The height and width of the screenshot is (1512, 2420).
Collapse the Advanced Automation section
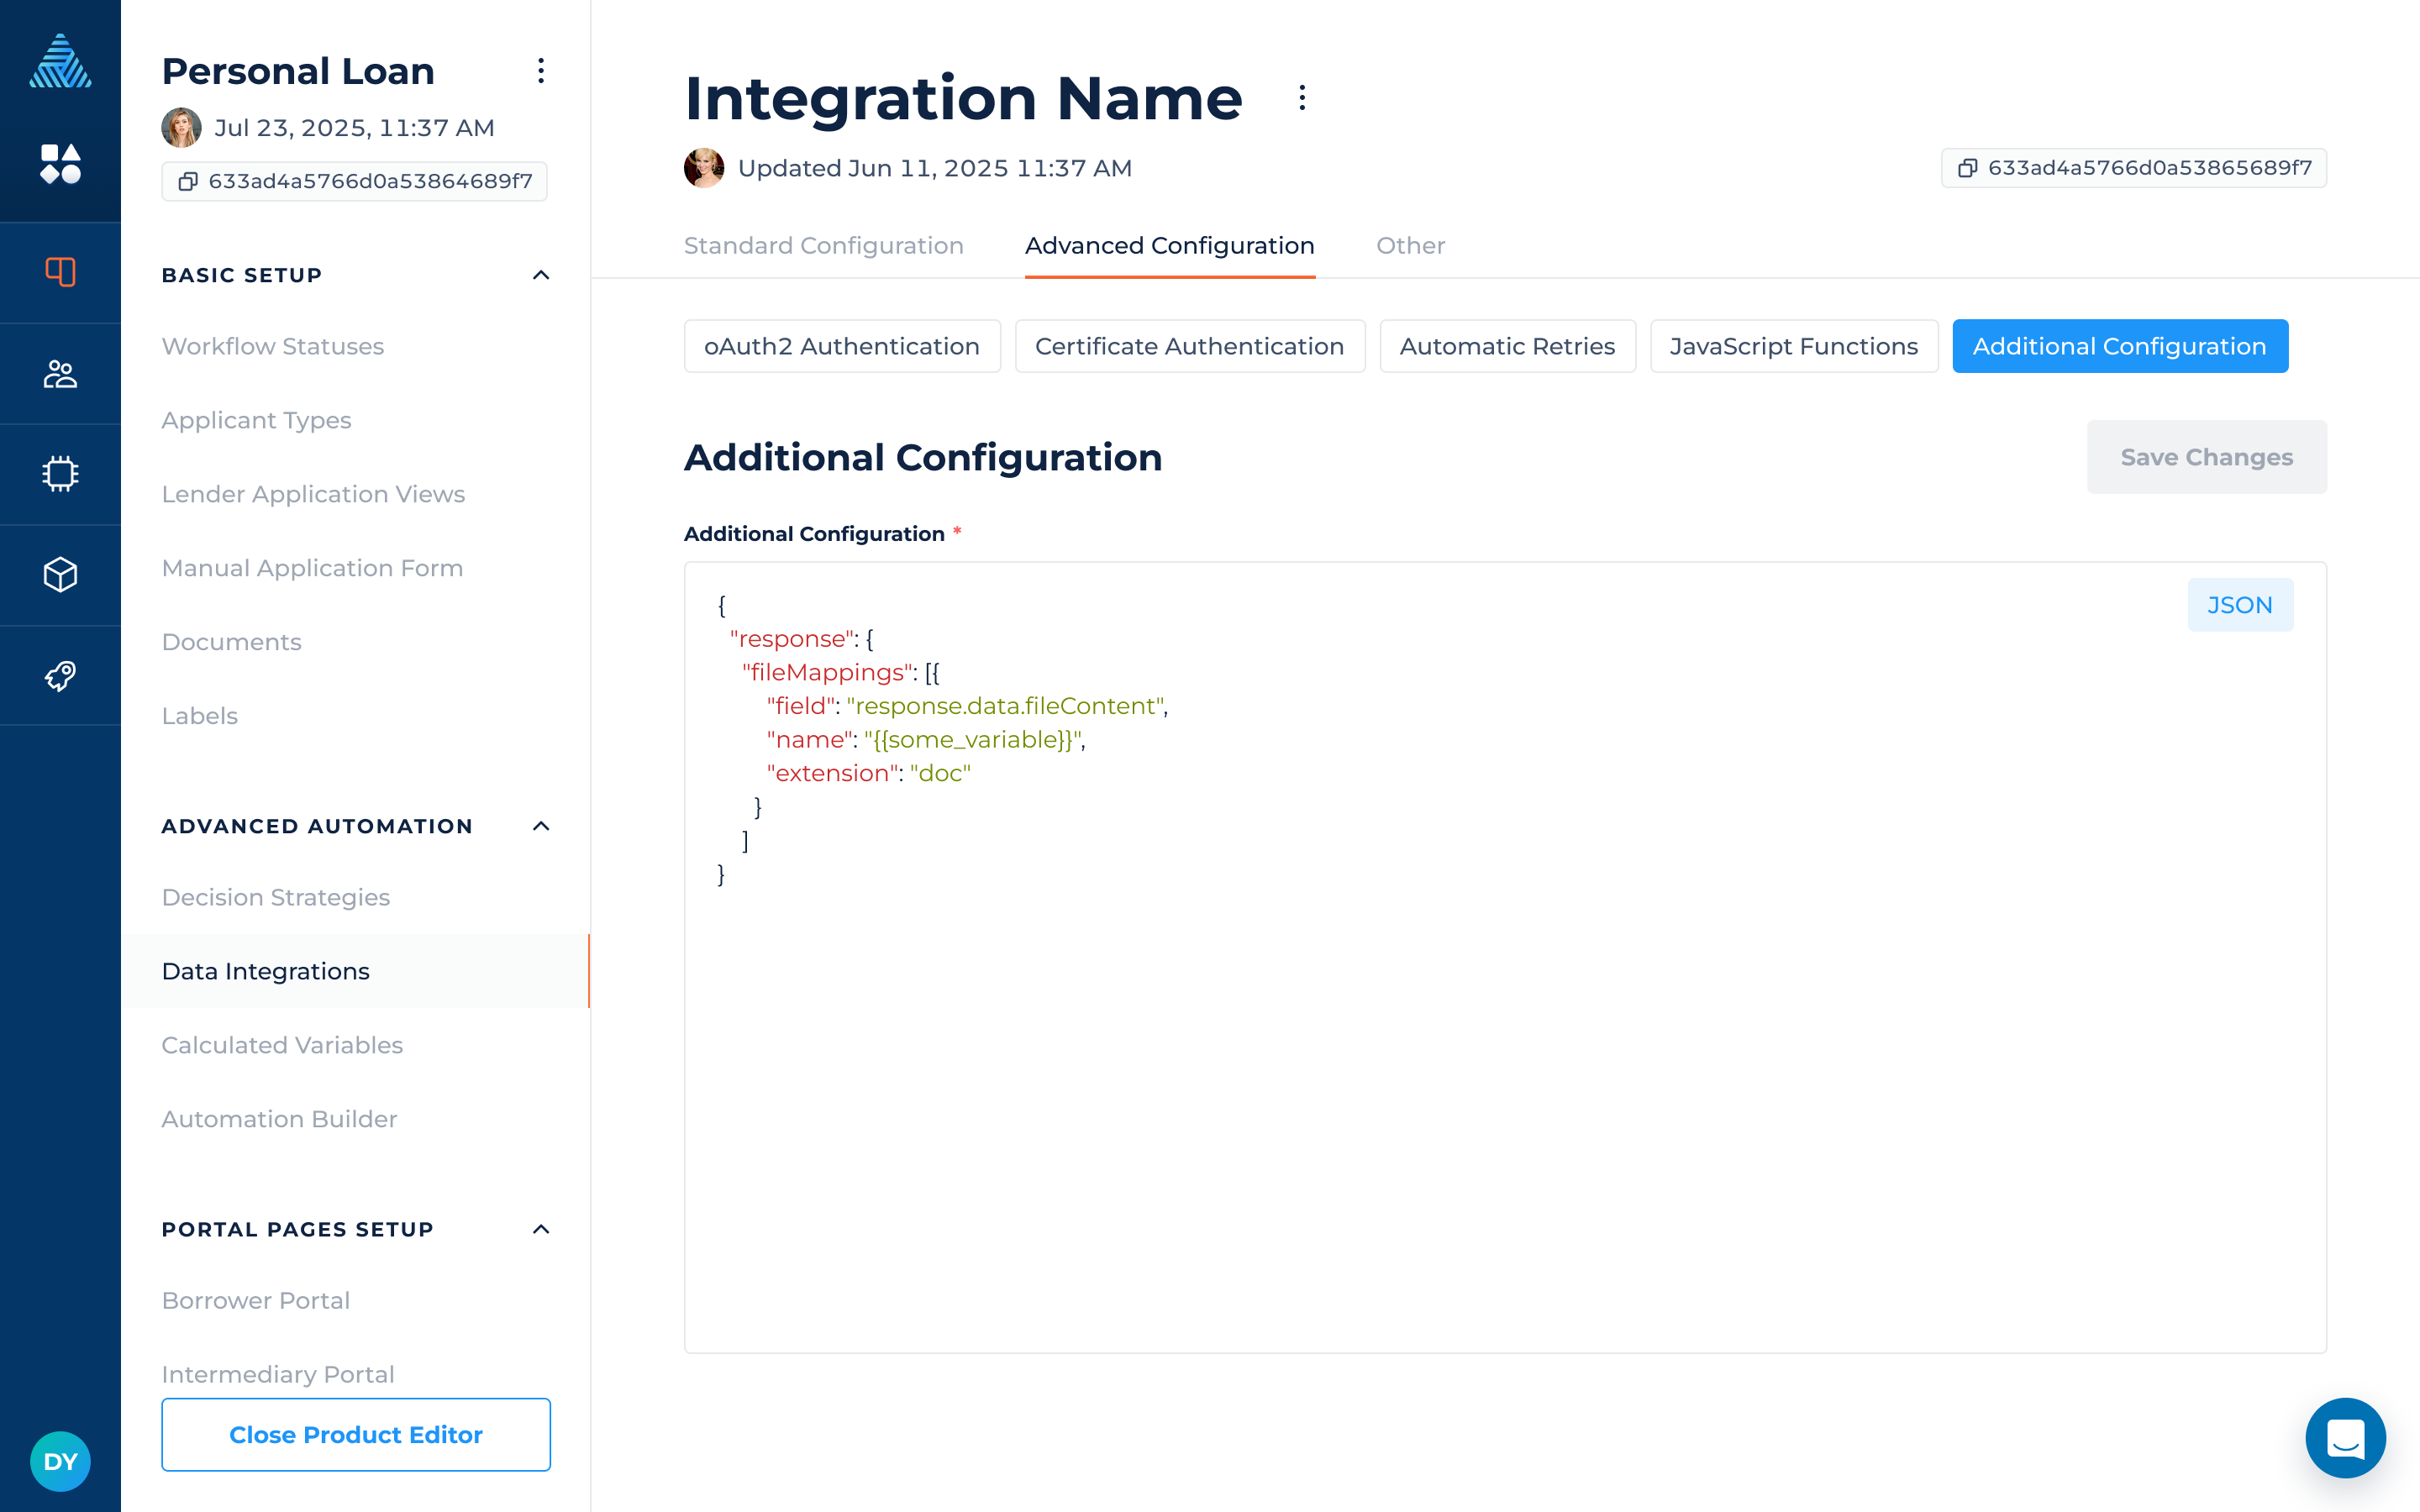tap(541, 826)
